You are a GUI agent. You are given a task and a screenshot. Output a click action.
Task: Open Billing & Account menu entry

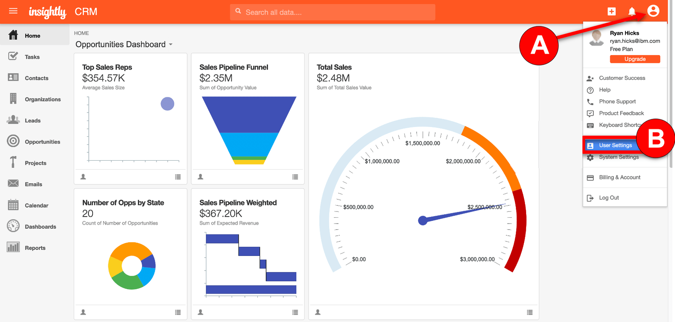coord(620,177)
